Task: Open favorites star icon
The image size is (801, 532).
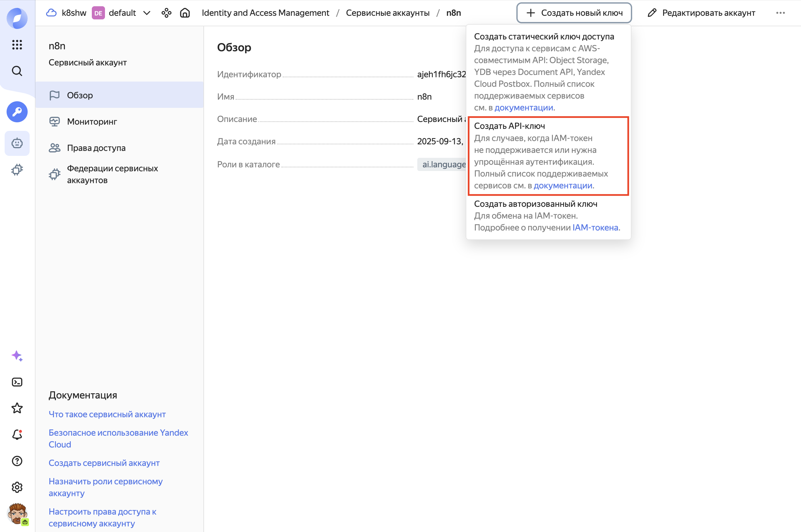Action: coord(17,408)
